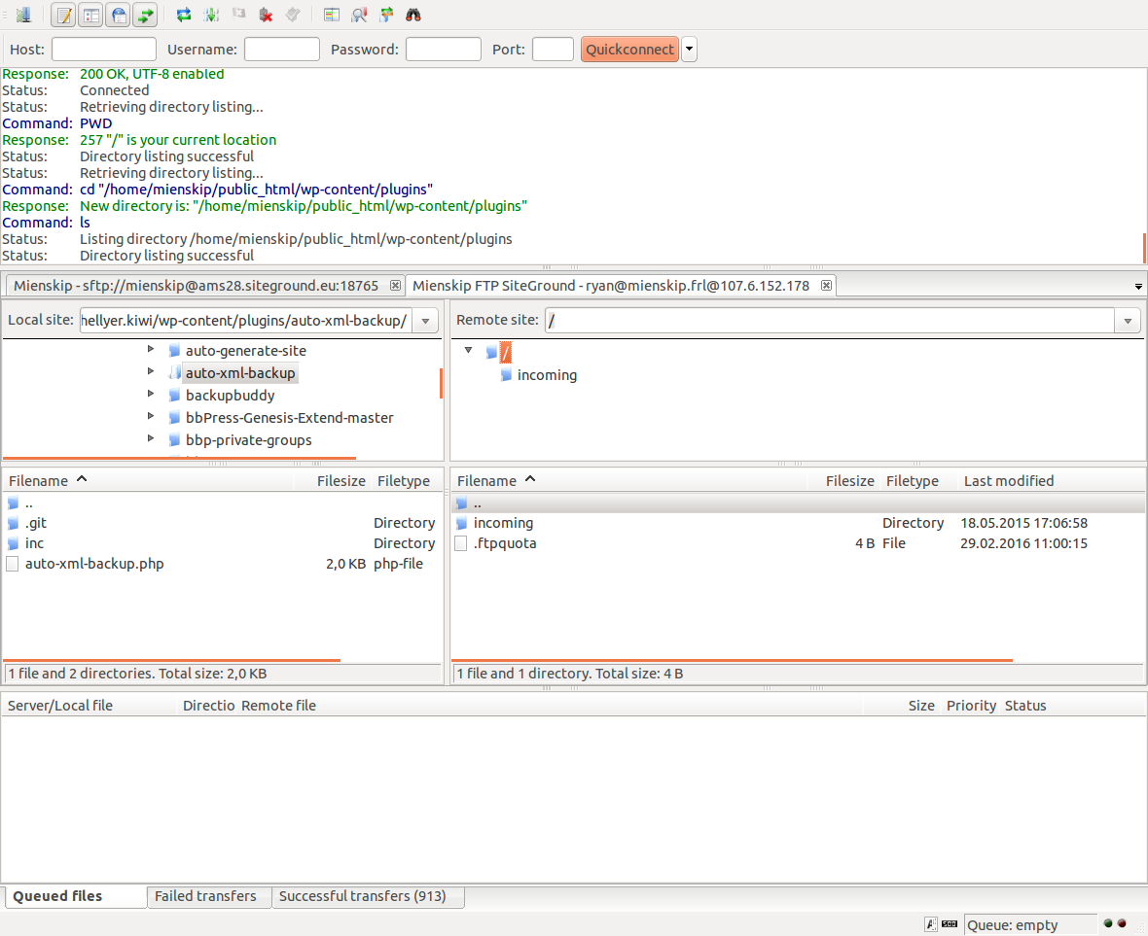1148x936 pixels.
Task: Expand the backupbuddy folder
Action: pyautogui.click(x=151, y=394)
